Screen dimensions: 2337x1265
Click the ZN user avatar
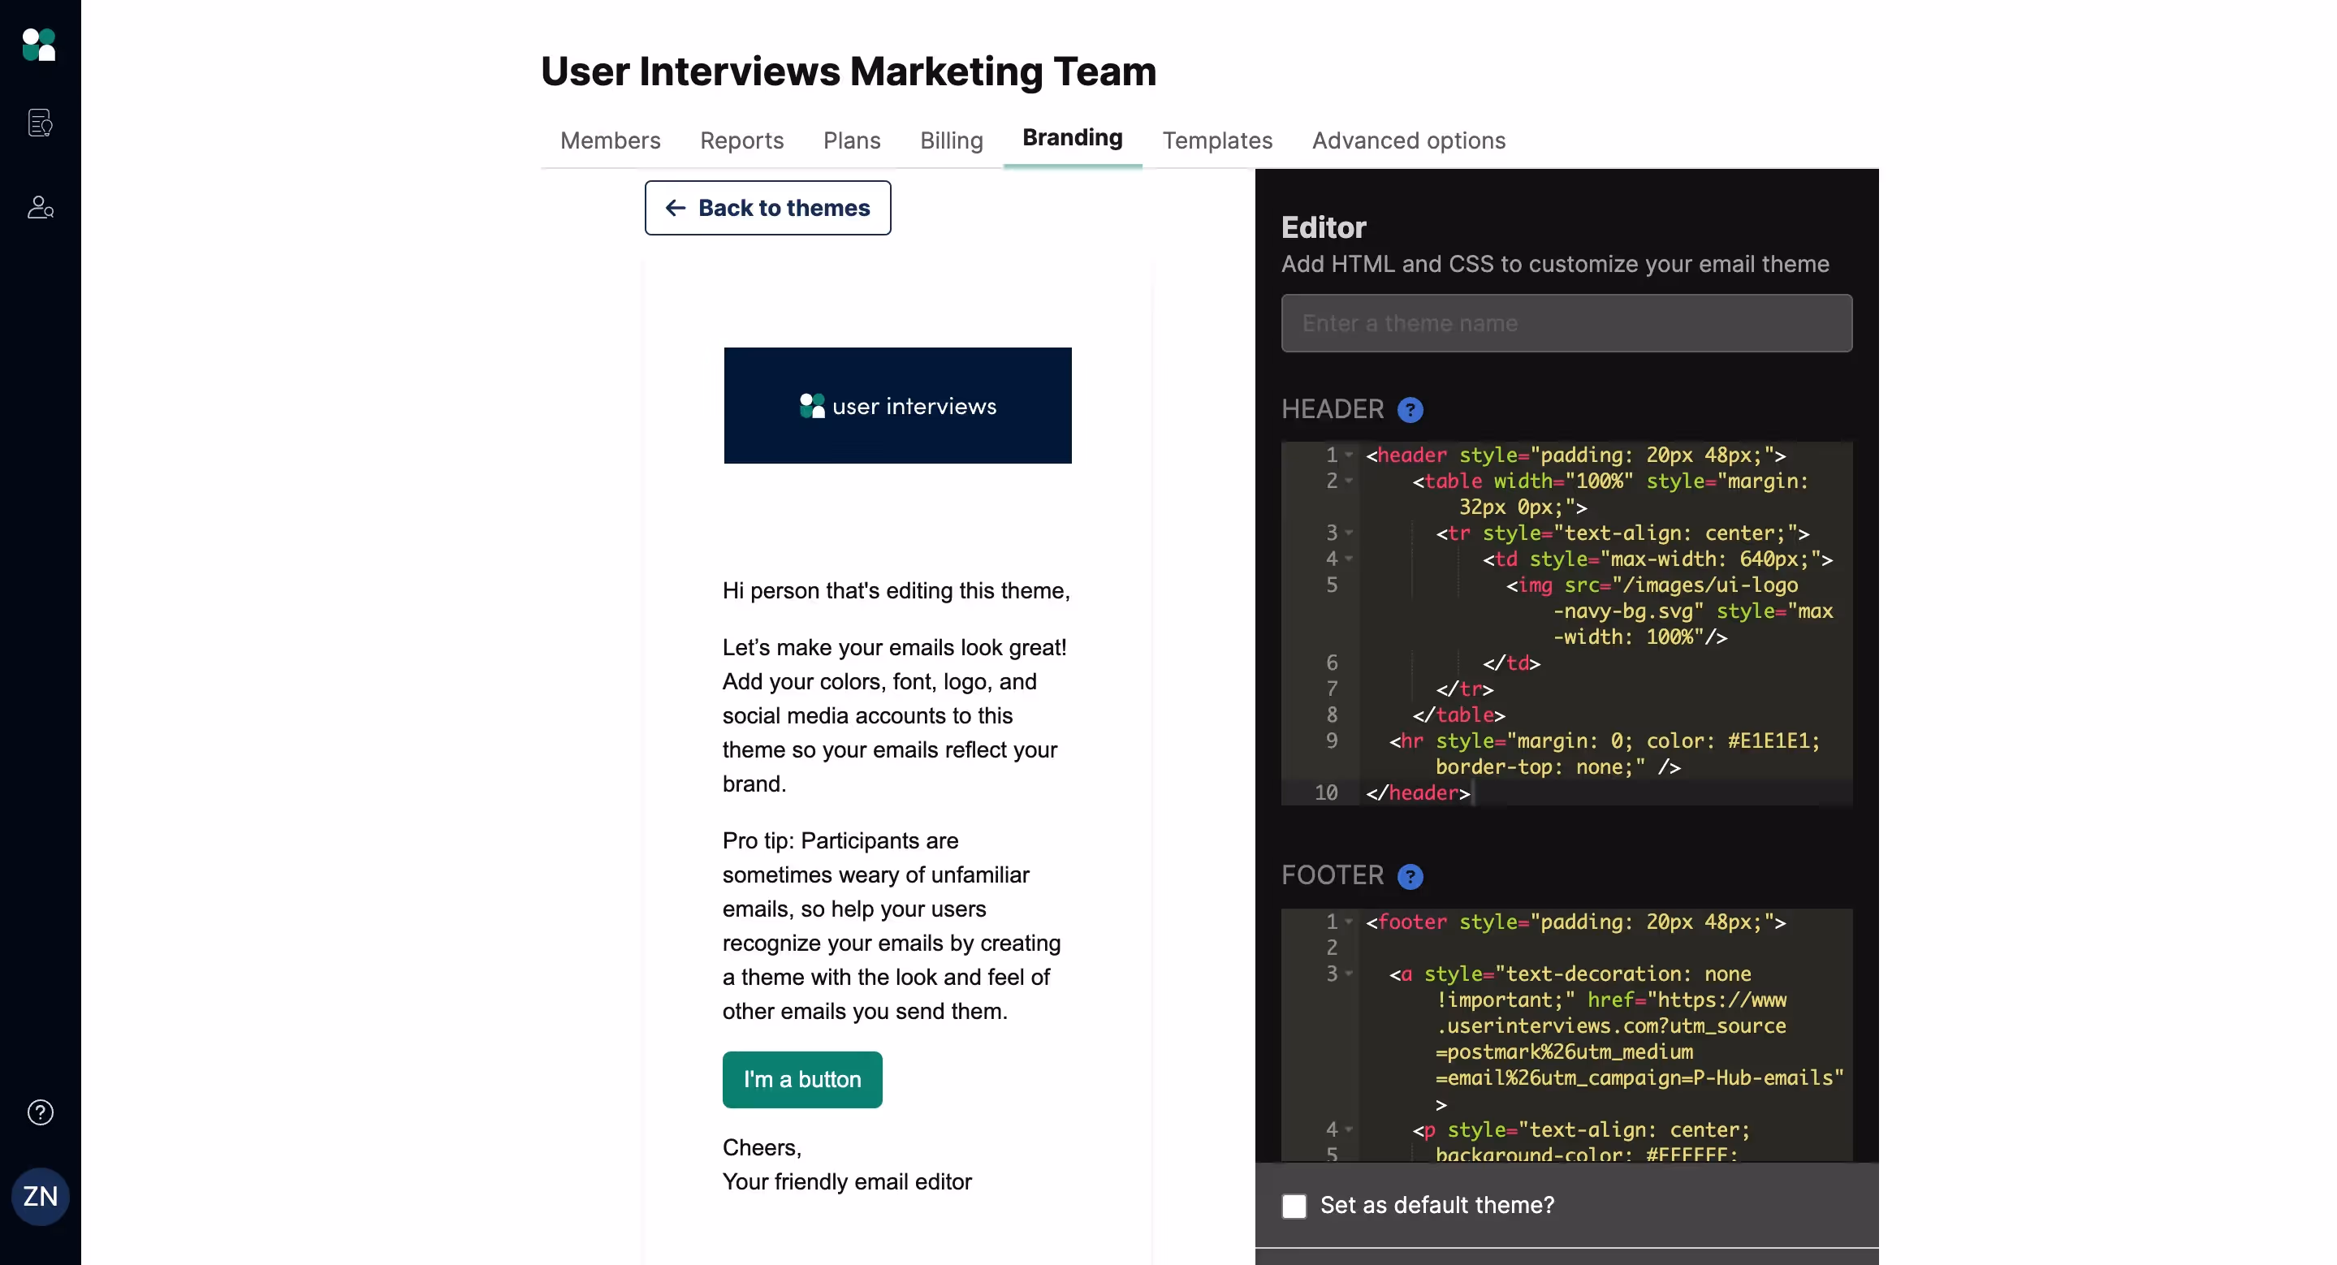[x=40, y=1196]
